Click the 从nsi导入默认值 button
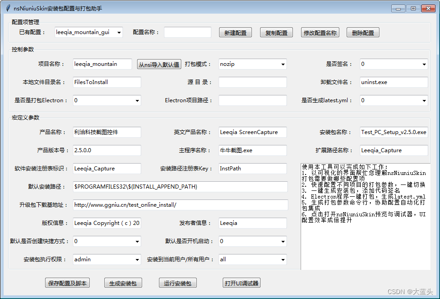Screen dimensions: 440x299 click(159, 64)
